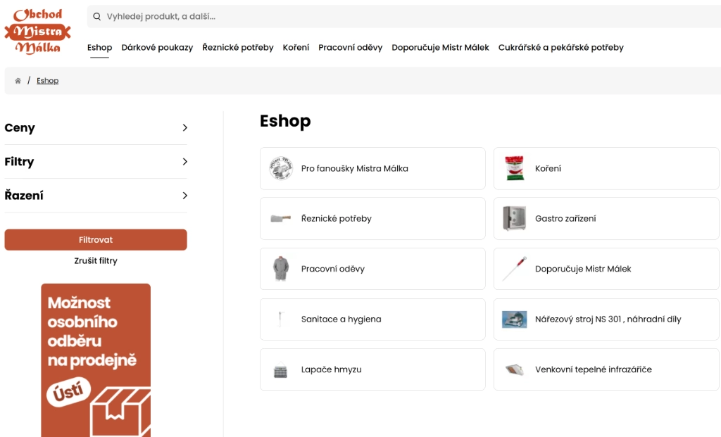
Task: Click the Ceny filter heading
Action: click(x=20, y=128)
